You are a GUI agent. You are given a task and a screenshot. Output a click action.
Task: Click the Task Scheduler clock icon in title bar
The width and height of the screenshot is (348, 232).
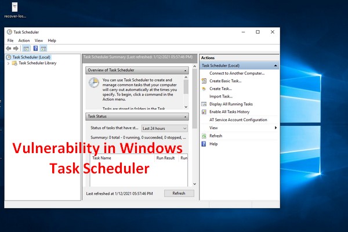coord(9,32)
